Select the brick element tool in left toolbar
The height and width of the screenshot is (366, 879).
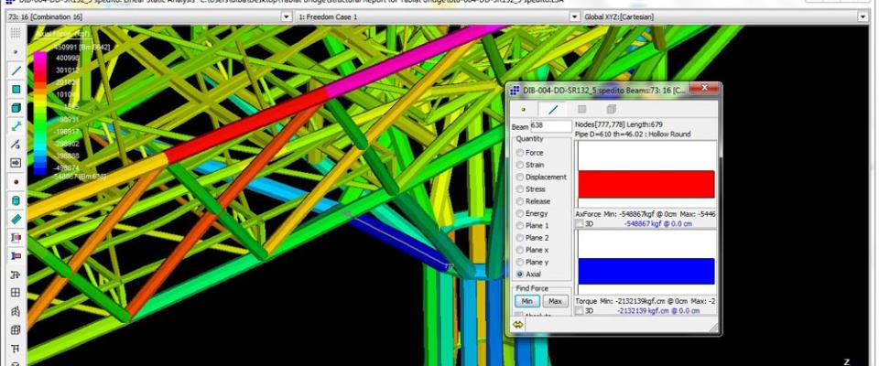(x=16, y=107)
